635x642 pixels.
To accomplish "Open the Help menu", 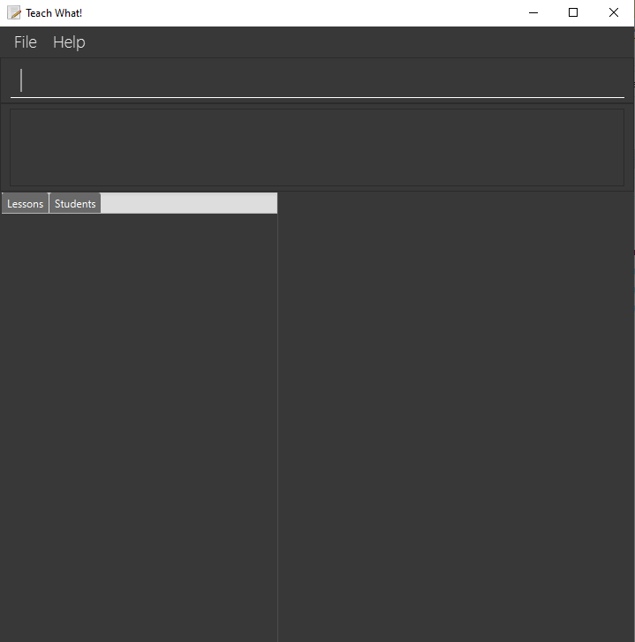I will 69,42.
